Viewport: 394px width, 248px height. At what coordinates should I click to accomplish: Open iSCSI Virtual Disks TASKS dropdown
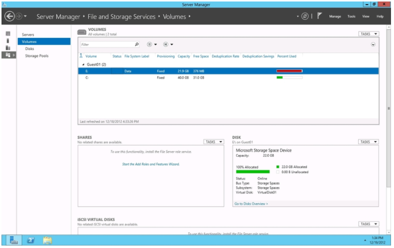pos(369,224)
